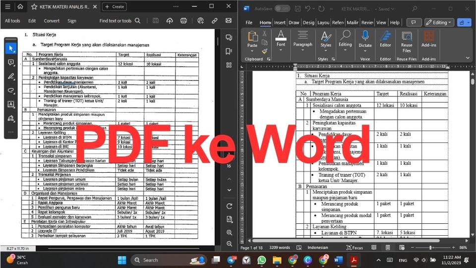Expand Styles dropdown in Word
The width and height of the screenshot is (476, 268).
pyautogui.click(x=326, y=51)
